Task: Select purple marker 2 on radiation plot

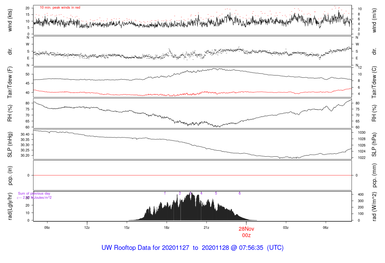Action: tap(180, 193)
